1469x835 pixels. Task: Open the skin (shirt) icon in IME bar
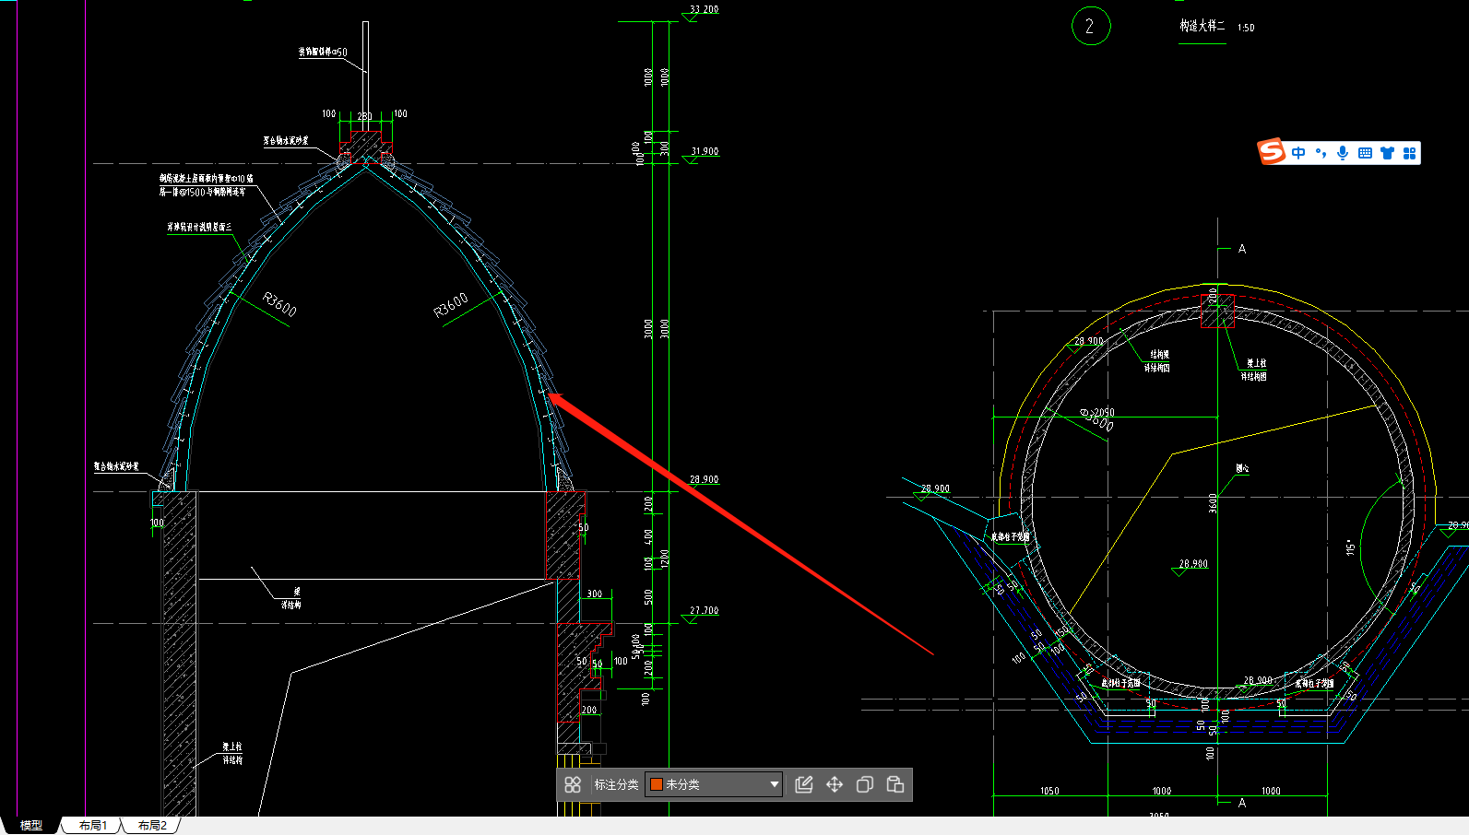coord(1387,153)
